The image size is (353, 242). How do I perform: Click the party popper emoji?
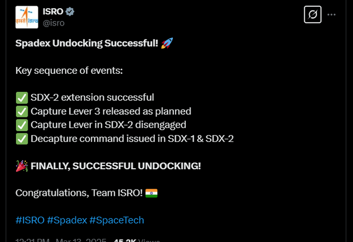point(22,166)
